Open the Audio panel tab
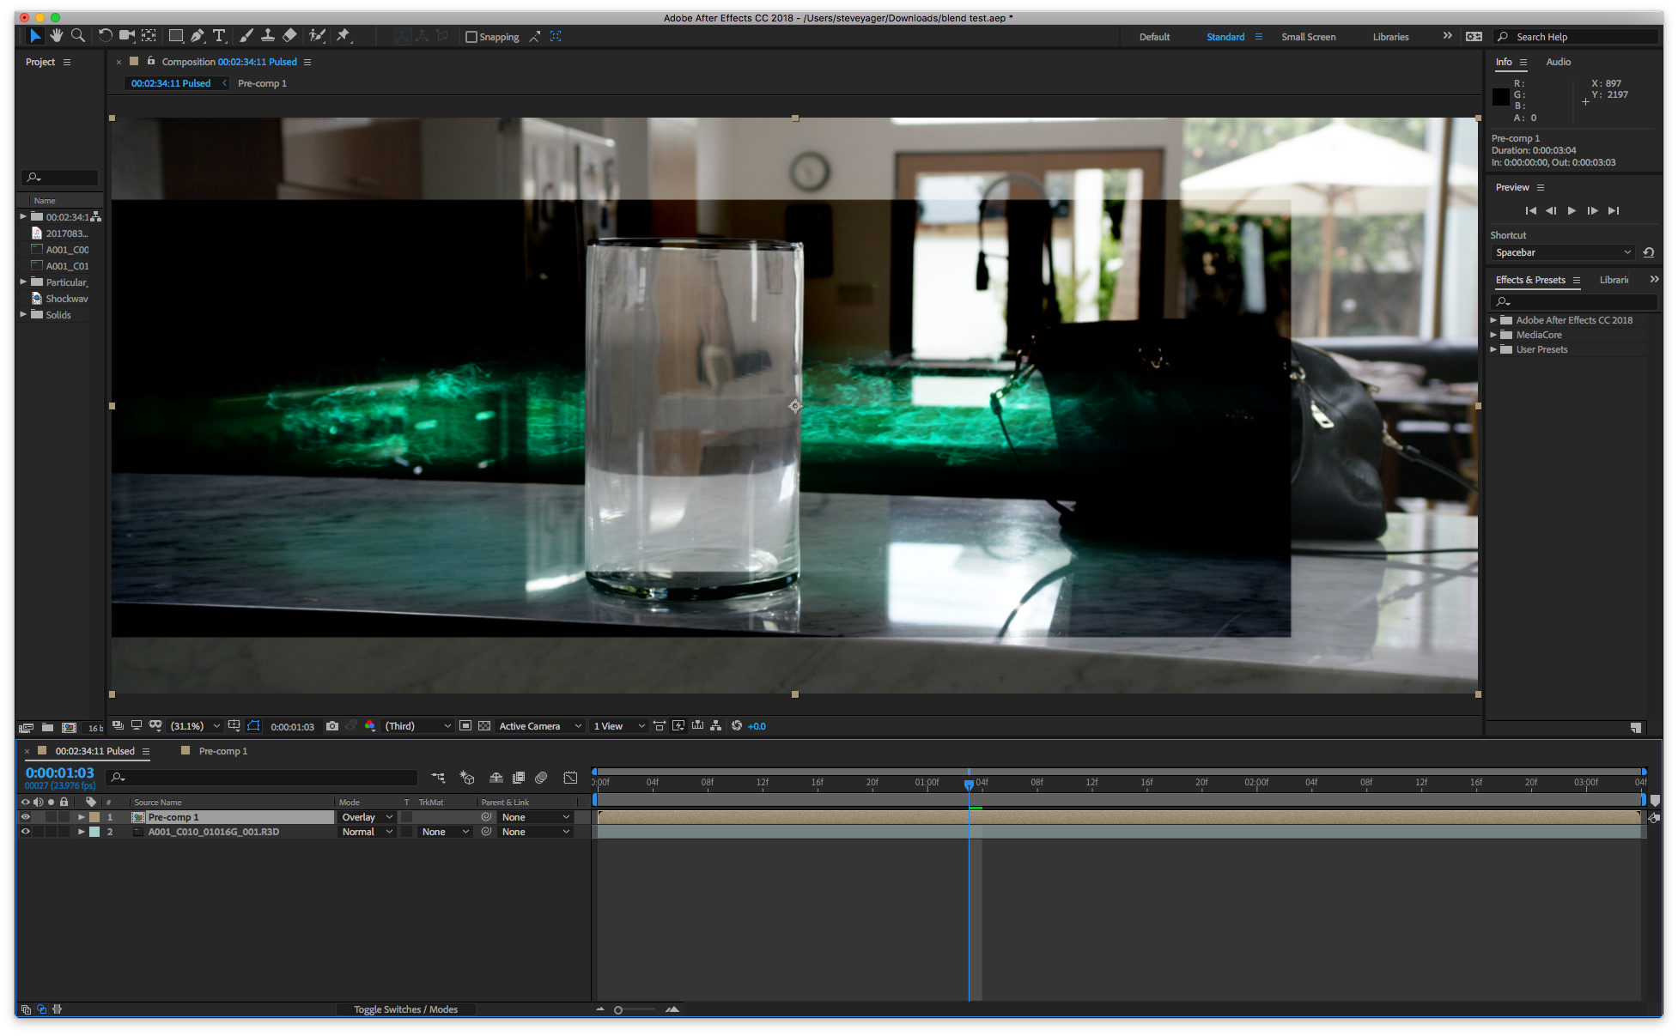The image size is (1678, 1036). (x=1558, y=62)
